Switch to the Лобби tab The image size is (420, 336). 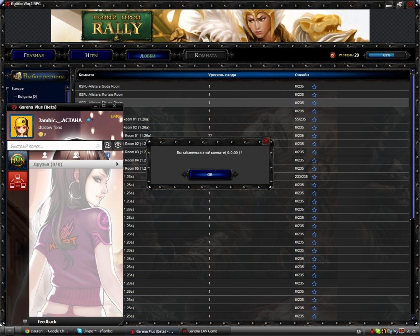(x=148, y=55)
